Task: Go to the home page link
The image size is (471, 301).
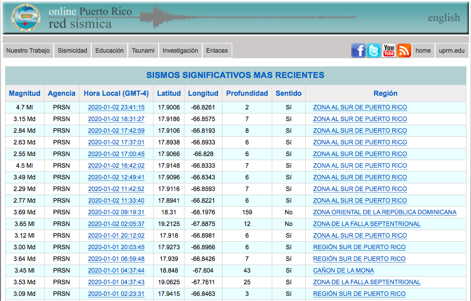Action: 423,51
